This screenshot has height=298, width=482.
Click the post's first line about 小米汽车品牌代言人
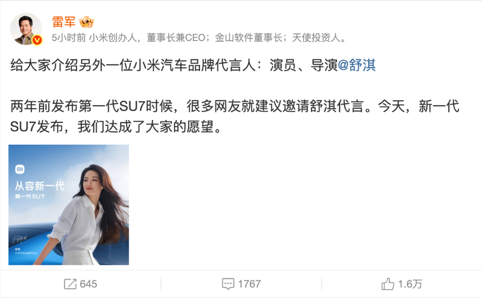(x=193, y=65)
